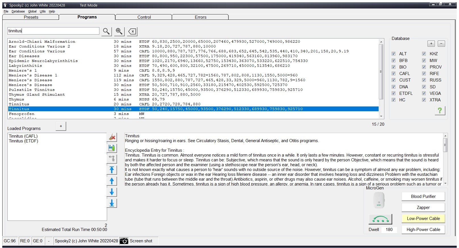Screen dimensions: 459x248
Task: Click the Dwell value input field
Action: point(389,230)
